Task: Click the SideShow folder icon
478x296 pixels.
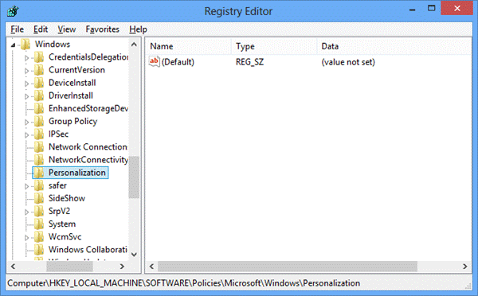Action: click(x=39, y=198)
